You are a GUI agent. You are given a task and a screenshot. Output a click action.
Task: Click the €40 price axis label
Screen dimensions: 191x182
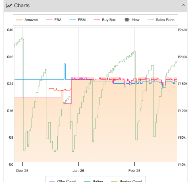tap(10, 30)
